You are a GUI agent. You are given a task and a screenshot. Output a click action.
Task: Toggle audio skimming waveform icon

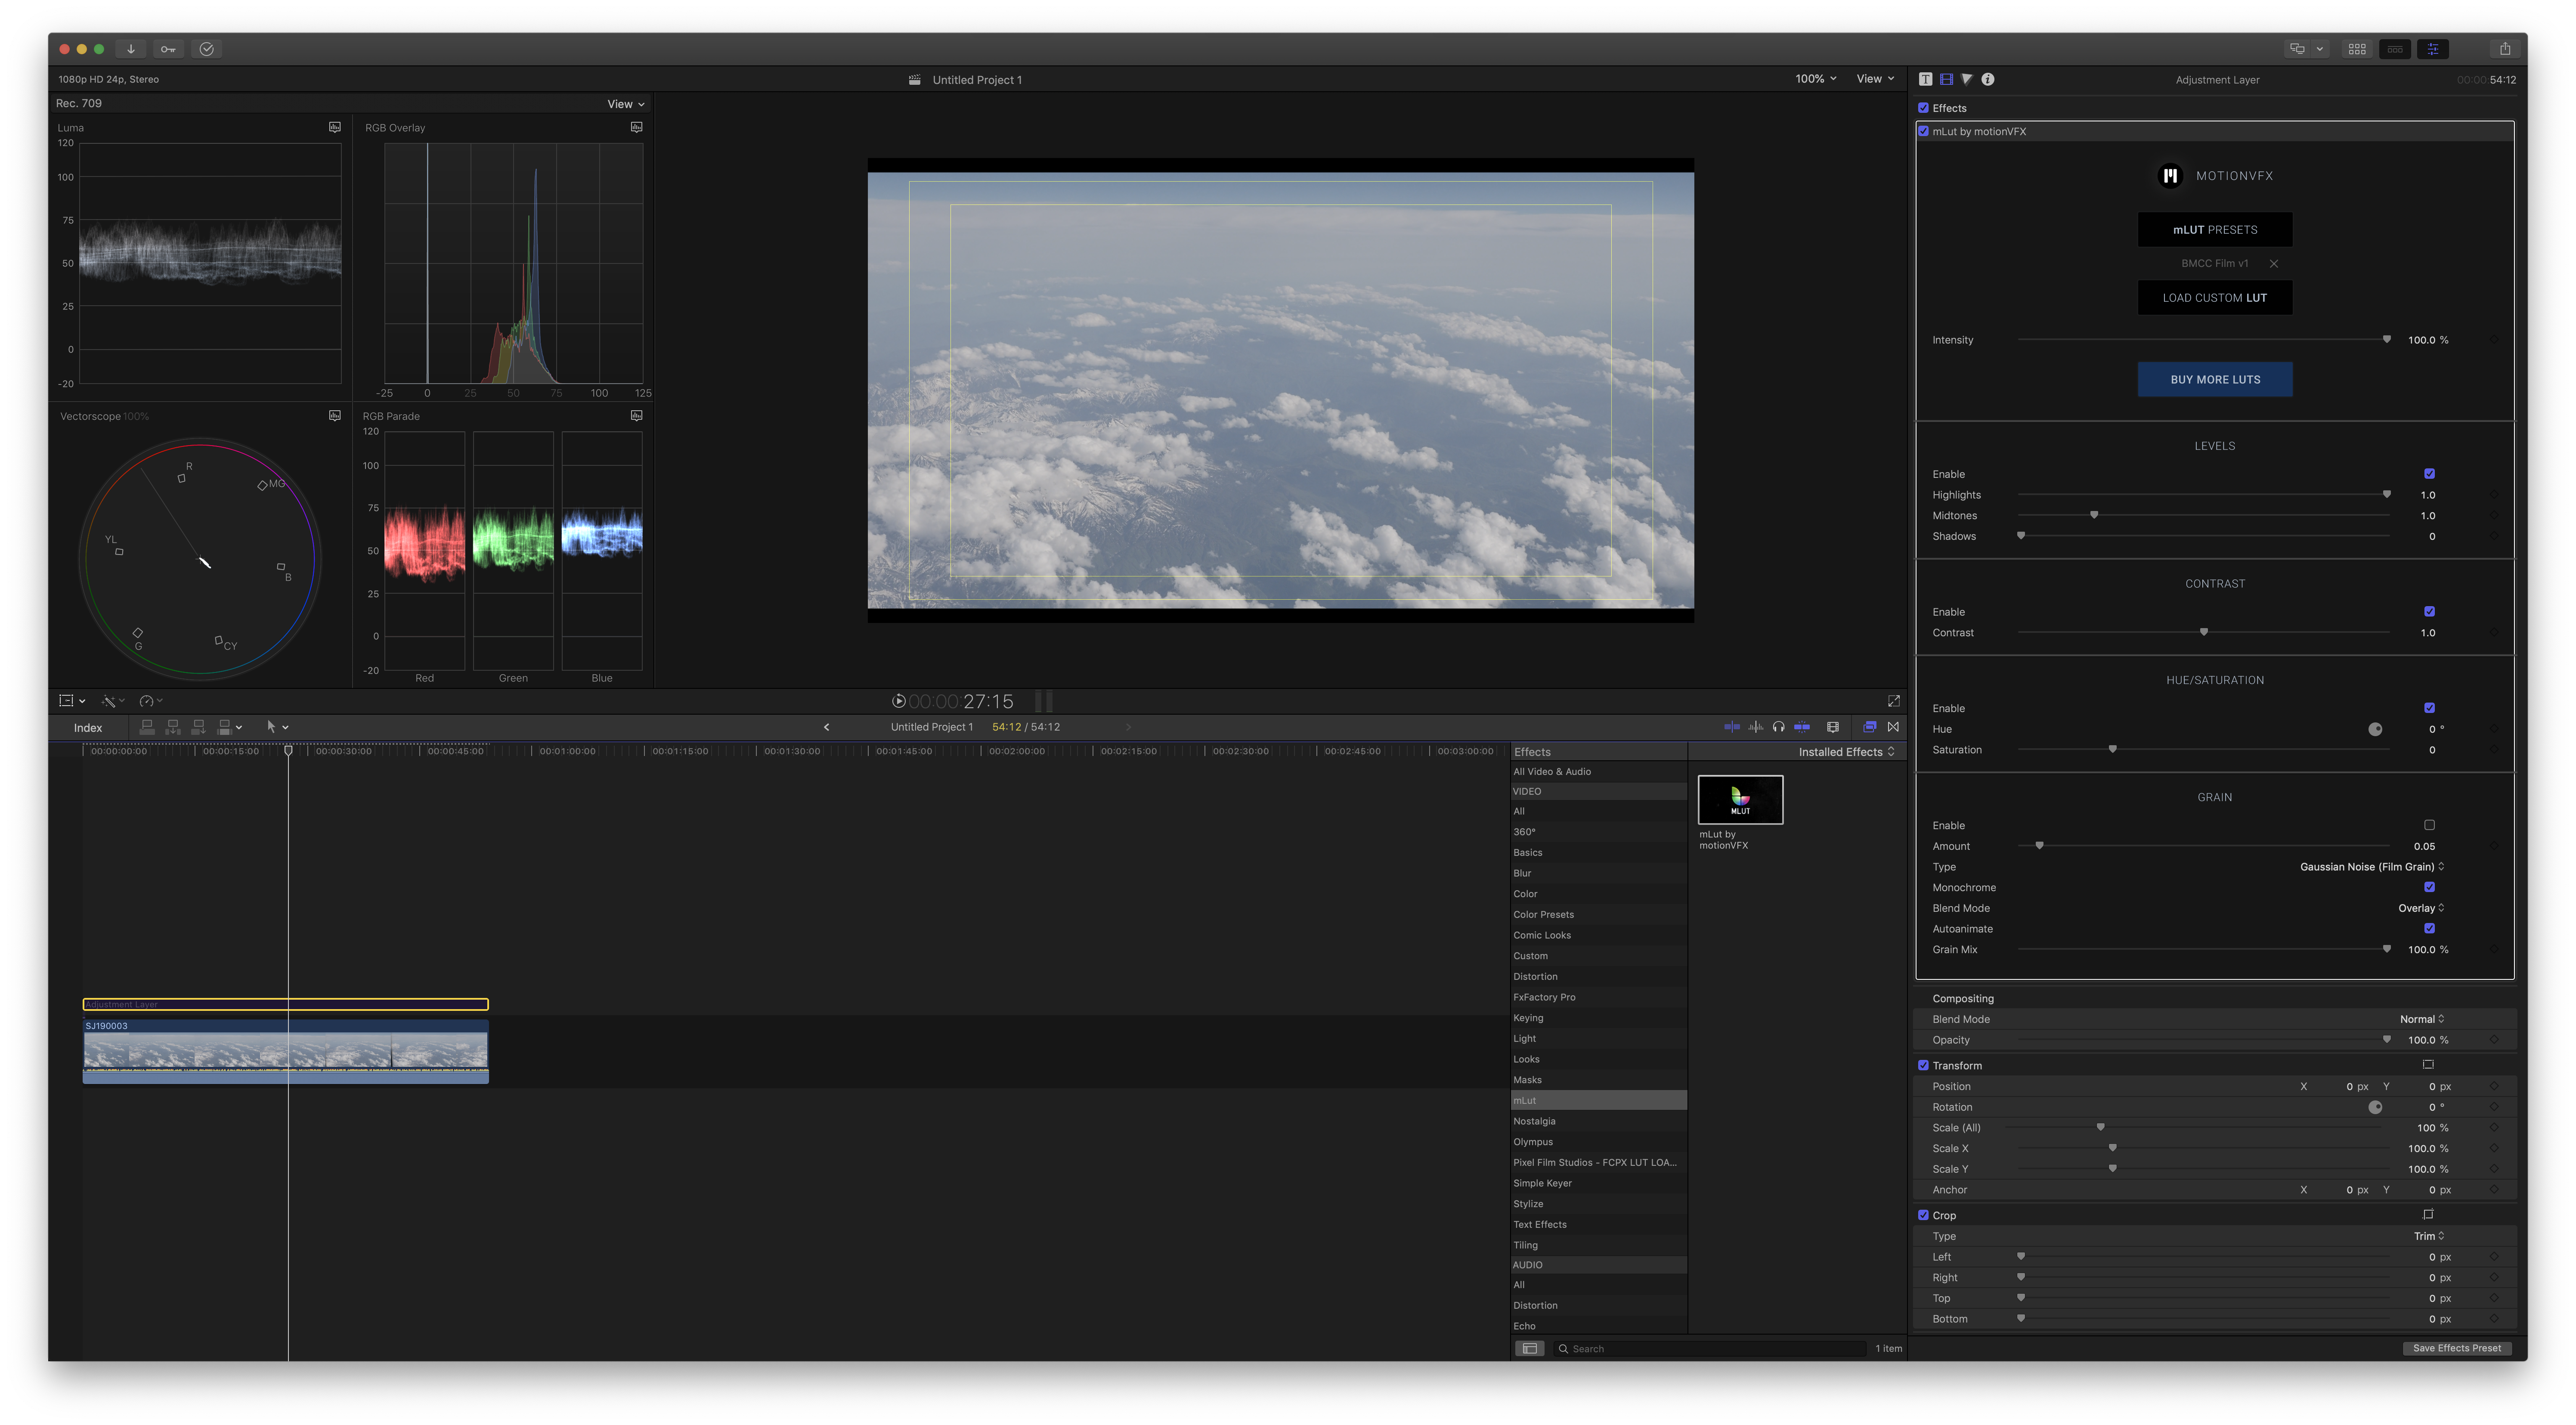pos(1755,727)
